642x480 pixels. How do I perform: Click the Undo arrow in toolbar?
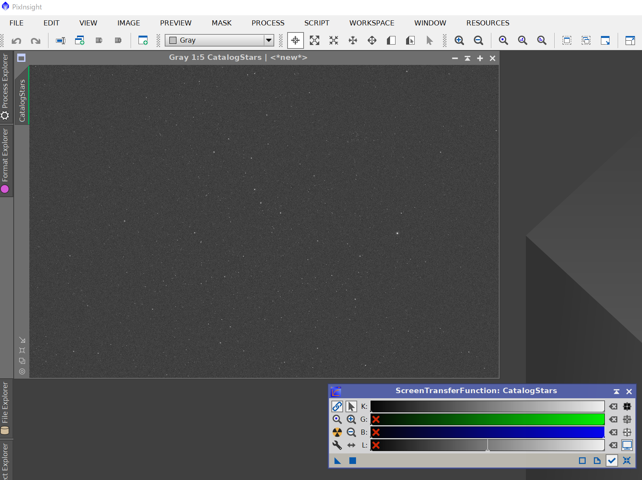point(16,41)
